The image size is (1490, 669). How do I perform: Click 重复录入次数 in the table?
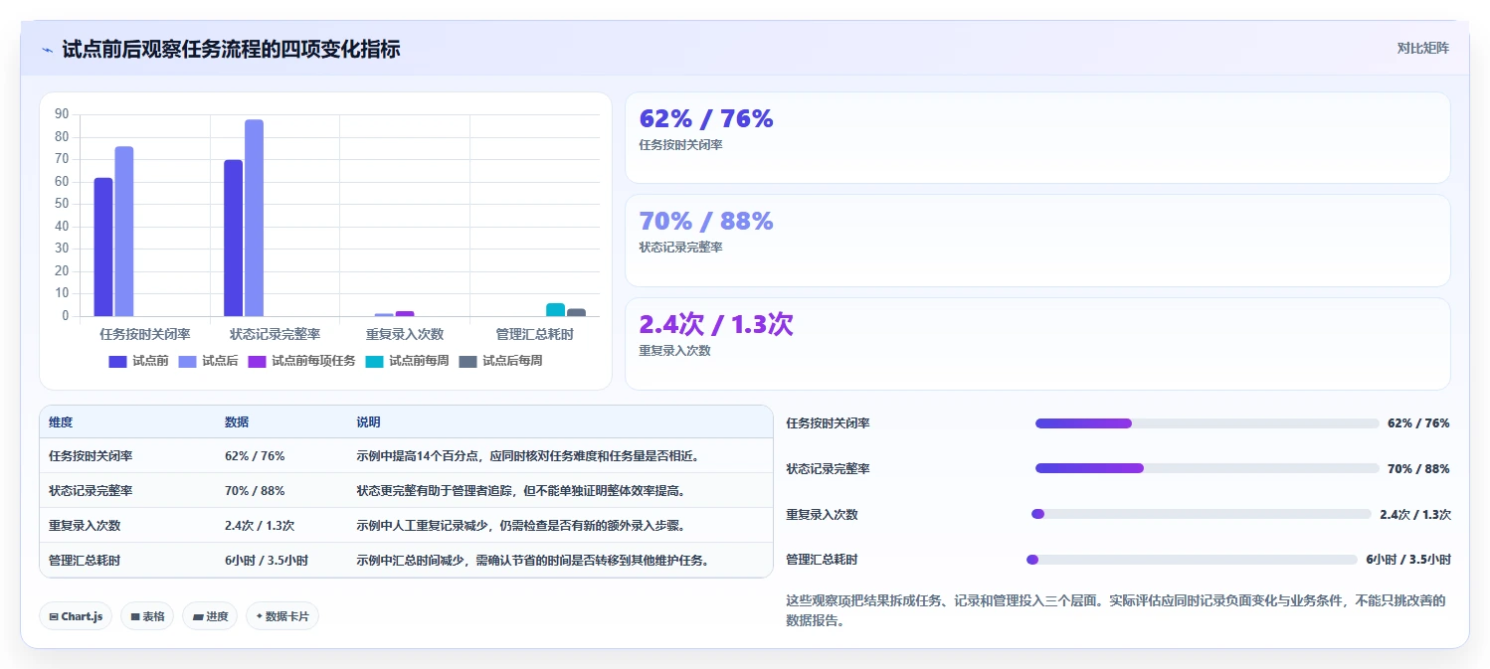85,526
